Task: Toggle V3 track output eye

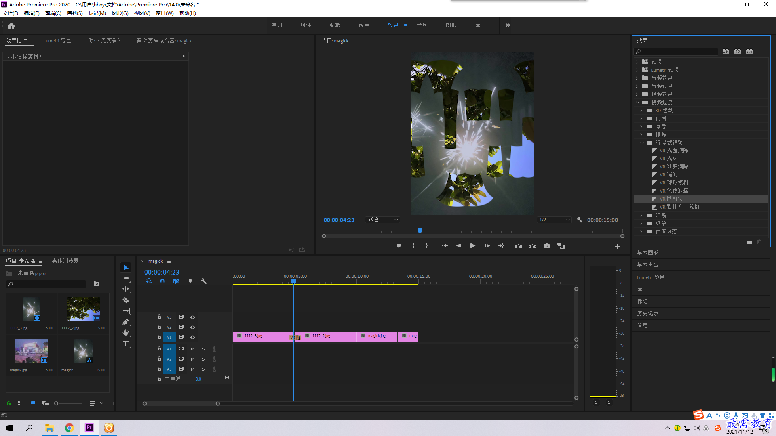Action: [192, 317]
